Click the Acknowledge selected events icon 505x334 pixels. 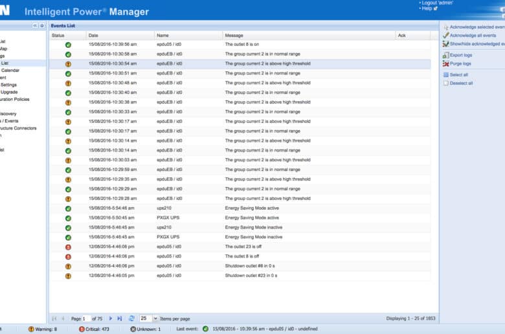pos(446,27)
